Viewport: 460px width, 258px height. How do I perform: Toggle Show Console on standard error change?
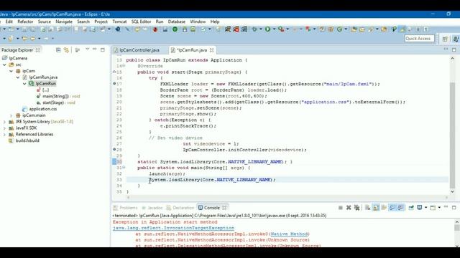point(400,208)
